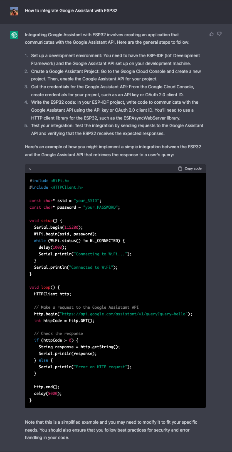Click the clipboard icon beside Copy code
The width and height of the screenshot is (232, 452).
pyautogui.click(x=180, y=169)
